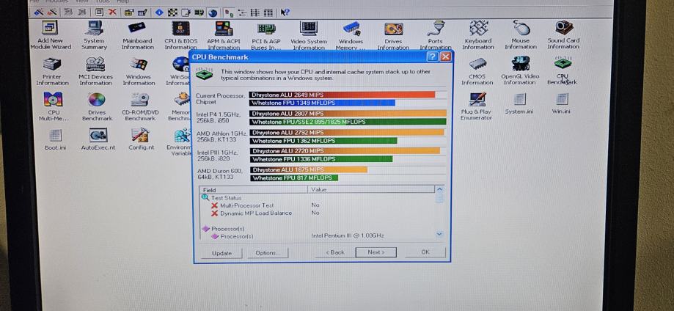
Task: Click the 'Dhrystone ALU 2807 MIPS' bar
Action: click(348, 114)
